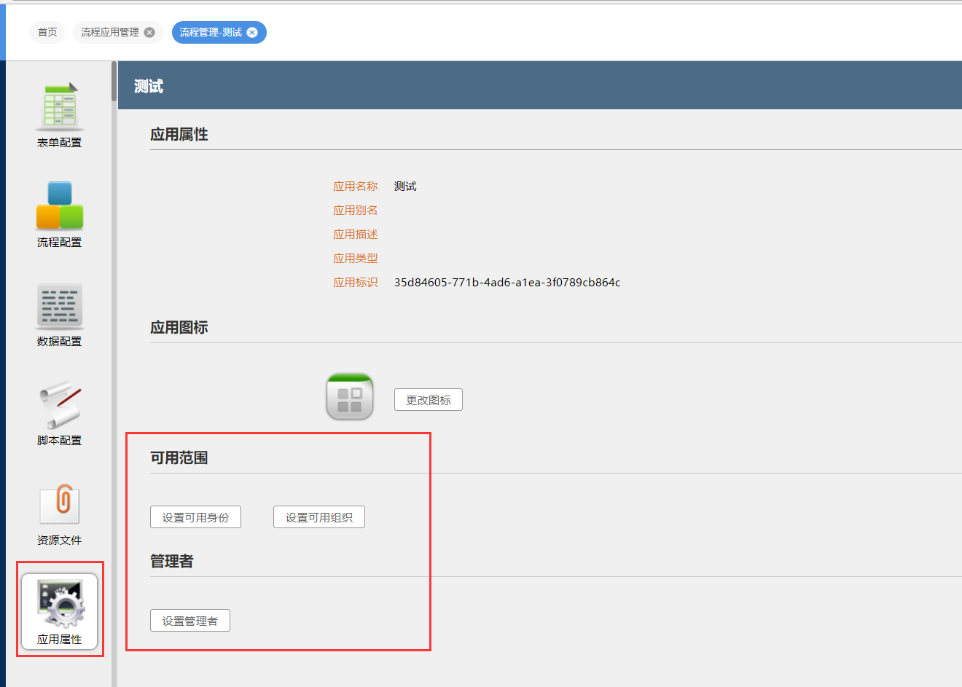Screen dimensions: 962x687
Task: Close the 流程管理-测试 tab
Action: point(252,32)
